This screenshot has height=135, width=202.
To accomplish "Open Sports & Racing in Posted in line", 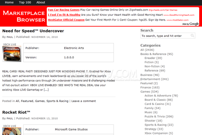I will pos(57,101).
